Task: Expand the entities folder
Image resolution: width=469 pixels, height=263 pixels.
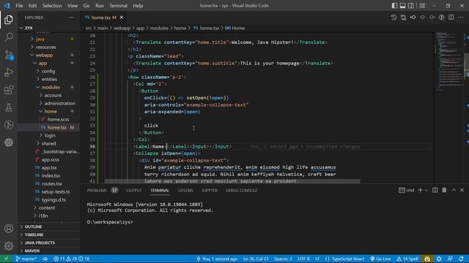Action: [x=49, y=80]
